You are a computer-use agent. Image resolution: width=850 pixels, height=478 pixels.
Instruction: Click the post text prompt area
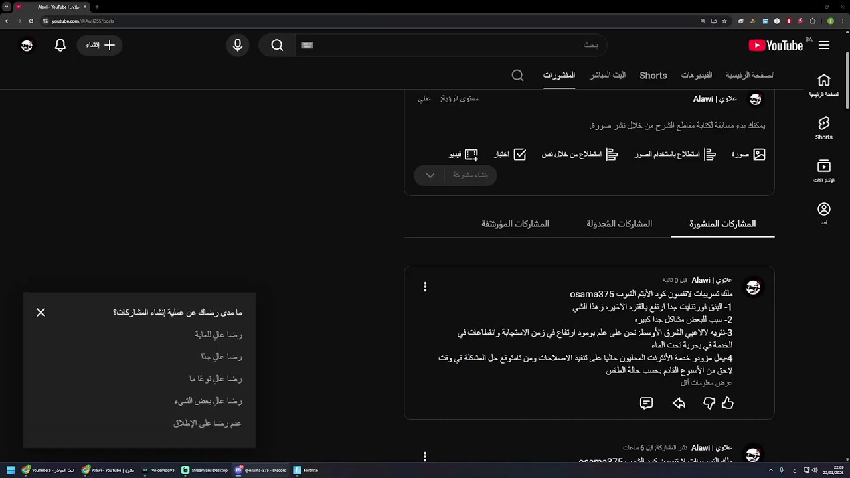pyautogui.click(x=677, y=125)
